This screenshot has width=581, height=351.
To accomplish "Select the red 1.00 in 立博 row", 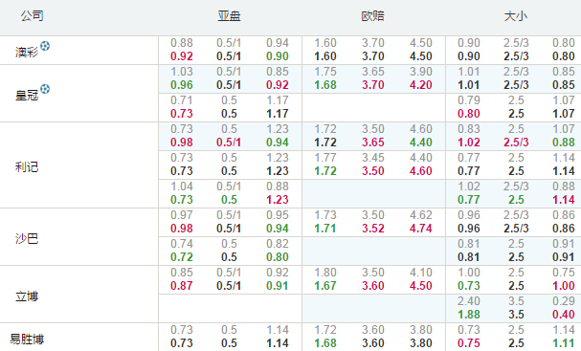I will 564,286.
